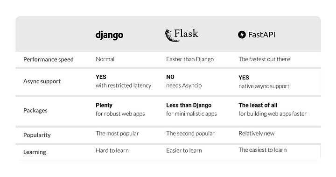336x177 pixels.
Task: Click the Popularity row label
Action: tap(37, 135)
